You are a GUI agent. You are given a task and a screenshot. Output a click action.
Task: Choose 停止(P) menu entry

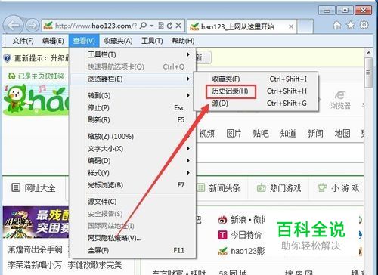[133, 108]
